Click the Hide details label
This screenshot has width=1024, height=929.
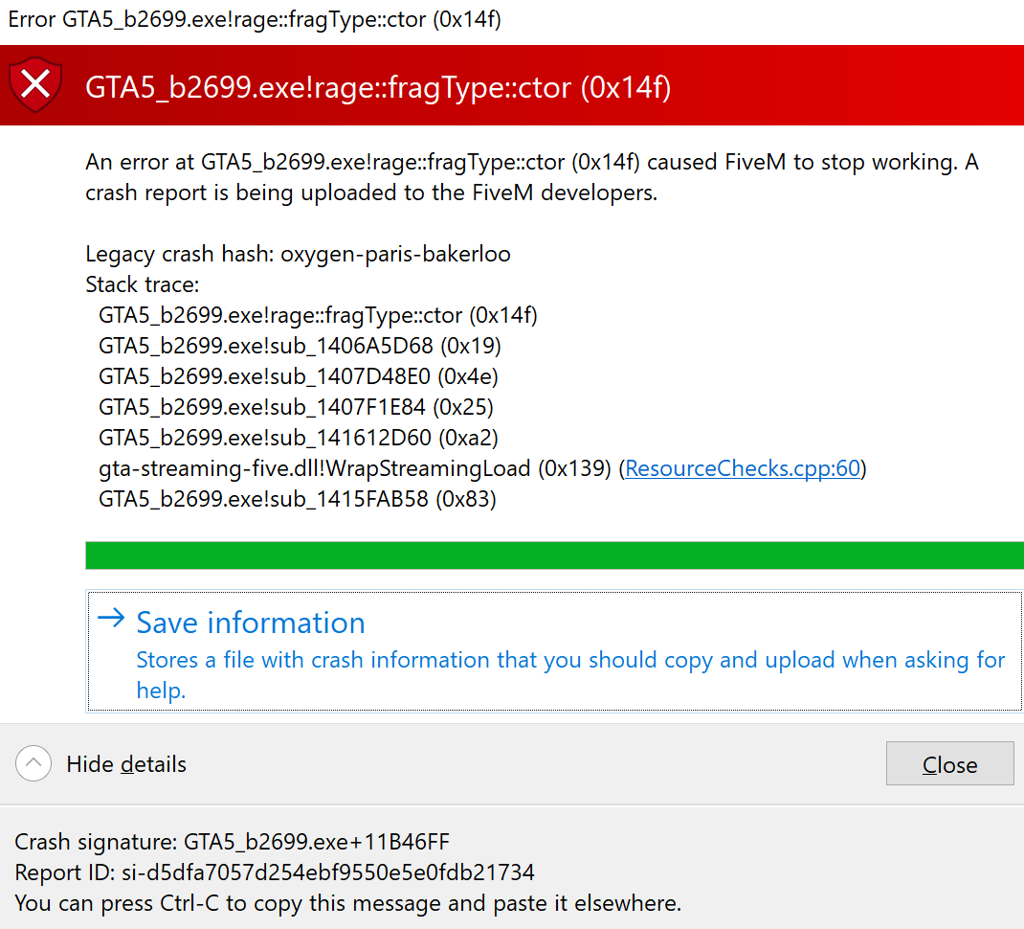[x=126, y=764]
